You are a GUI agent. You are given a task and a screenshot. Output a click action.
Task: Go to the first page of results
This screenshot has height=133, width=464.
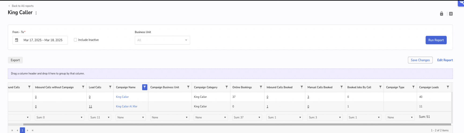(12, 130)
